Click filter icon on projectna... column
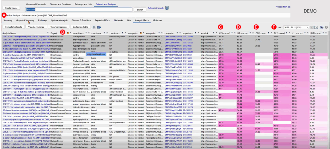The height and width of the screenshot is (149, 330). (196, 33)
